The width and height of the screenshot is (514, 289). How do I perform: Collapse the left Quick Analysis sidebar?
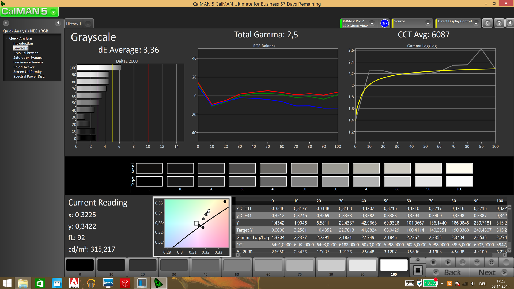click(x=58, y=23)
